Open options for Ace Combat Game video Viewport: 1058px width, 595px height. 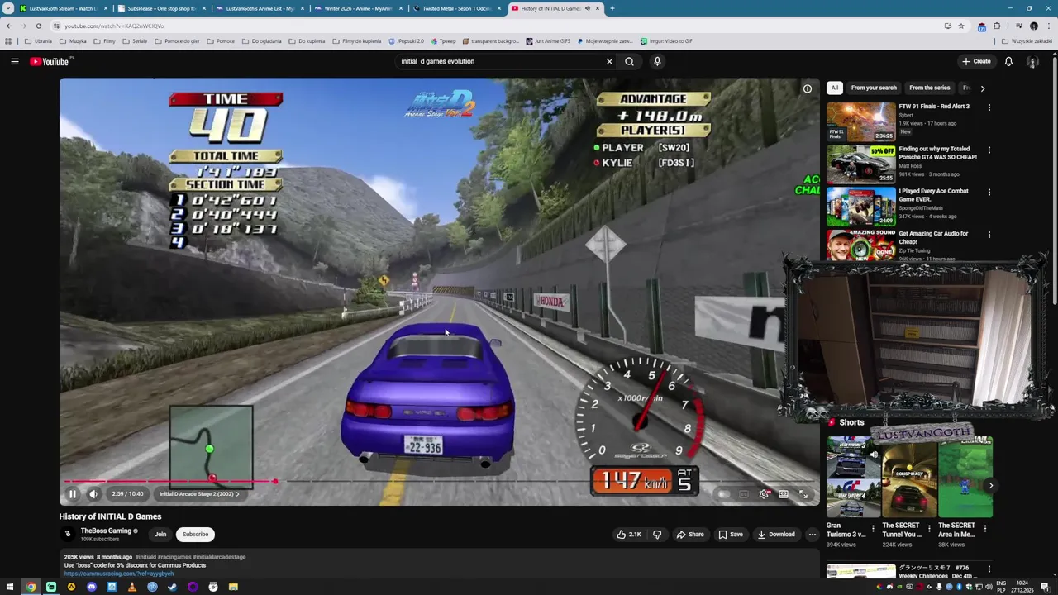pos(989,193)
